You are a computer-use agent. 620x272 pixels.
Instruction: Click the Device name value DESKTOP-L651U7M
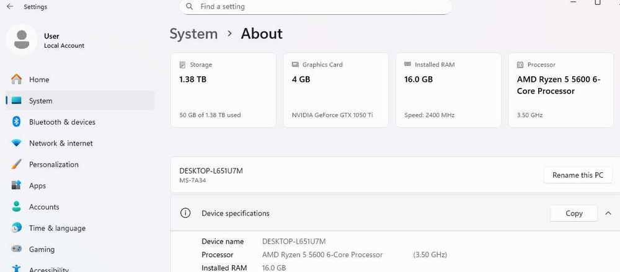click(294, 241)
